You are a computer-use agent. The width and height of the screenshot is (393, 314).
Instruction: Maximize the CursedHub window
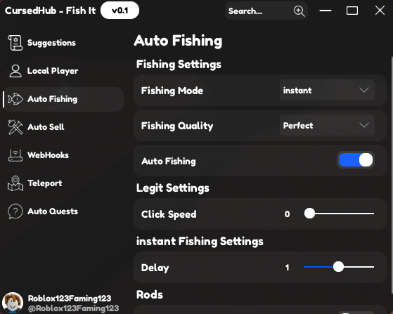(352, 11)
